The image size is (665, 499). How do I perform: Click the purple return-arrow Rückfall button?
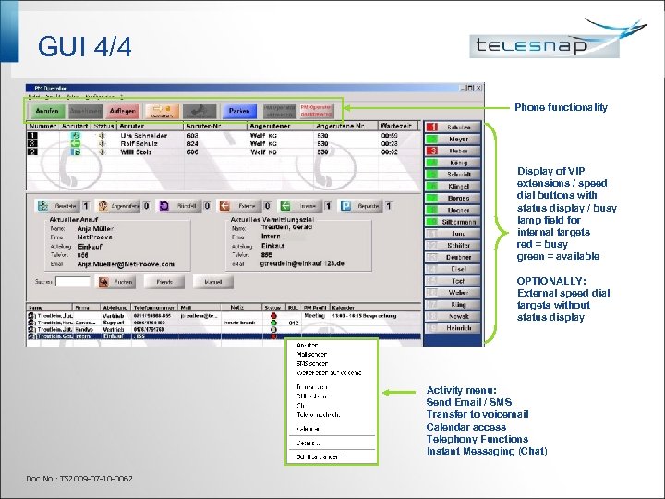pyautogui.click(x=178, y=206)
